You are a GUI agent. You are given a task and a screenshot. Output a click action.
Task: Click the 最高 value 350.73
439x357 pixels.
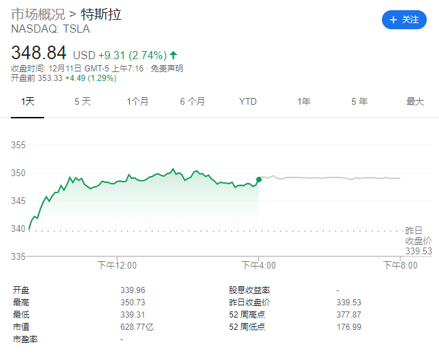(x=133, y=303)
